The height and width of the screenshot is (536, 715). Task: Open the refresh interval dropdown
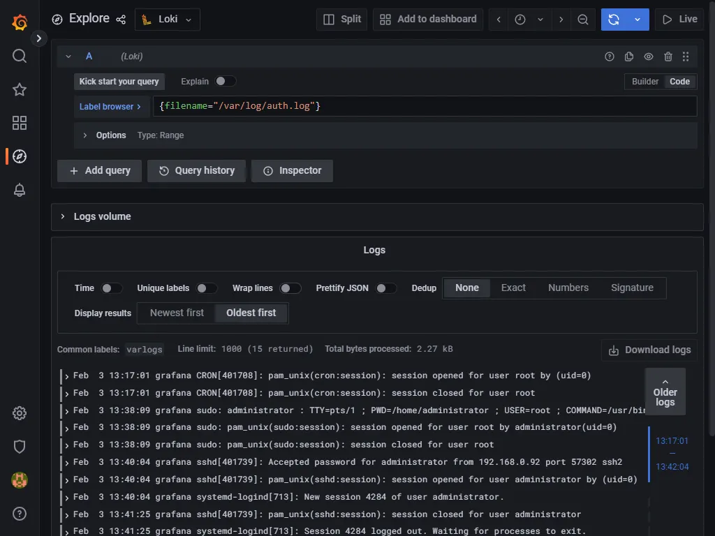[x=637, y=20]
